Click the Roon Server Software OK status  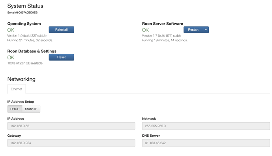coord(145,30)
